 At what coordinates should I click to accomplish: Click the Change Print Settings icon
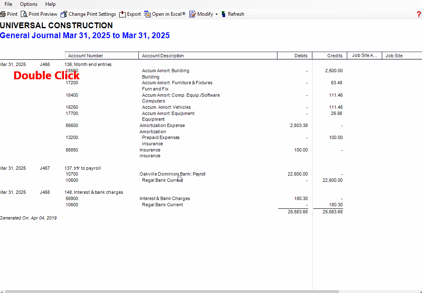[64, 14]
